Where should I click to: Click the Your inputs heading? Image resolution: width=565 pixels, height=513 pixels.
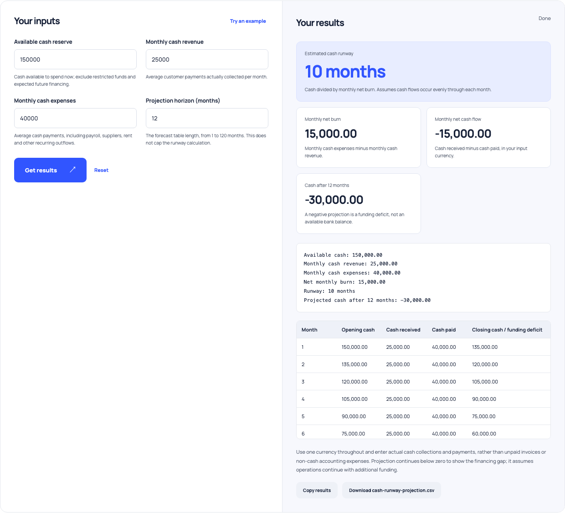[x=37, y=21]
